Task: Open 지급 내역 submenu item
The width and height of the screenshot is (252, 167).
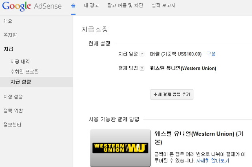Action: [x=20, y=61]
